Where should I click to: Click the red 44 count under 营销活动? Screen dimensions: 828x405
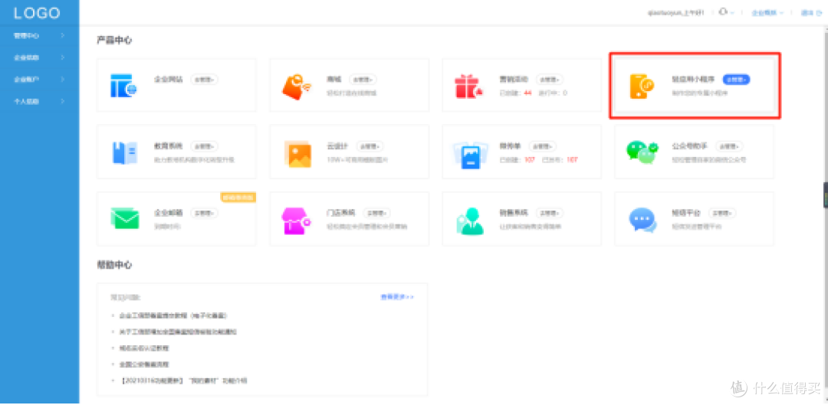point(527,93)
